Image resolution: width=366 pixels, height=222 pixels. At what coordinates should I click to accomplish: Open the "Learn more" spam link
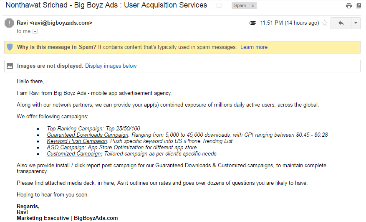(254, 47)
